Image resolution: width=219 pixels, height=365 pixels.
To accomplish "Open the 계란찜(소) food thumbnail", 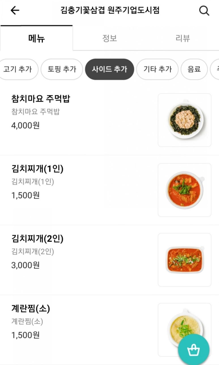I will click(184, 326).
